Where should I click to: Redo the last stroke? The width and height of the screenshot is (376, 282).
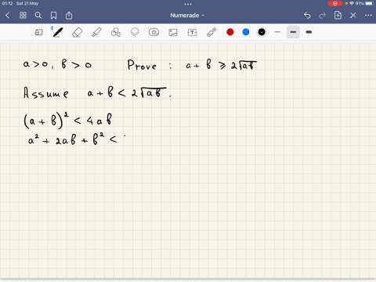[x=323, y=16]
